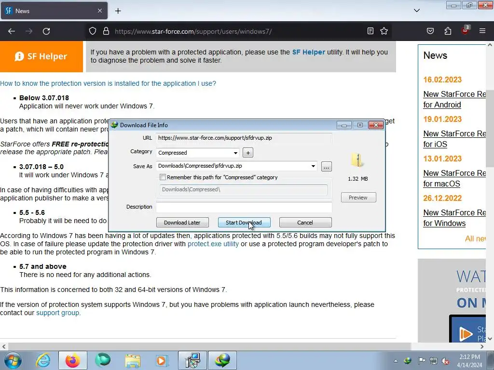Open the protection version question link
The width and height of the screenshot is (494, 370).
pos(108,83)
